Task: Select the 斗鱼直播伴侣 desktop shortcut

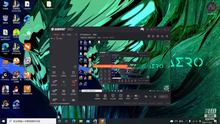Action: (27, 90)
